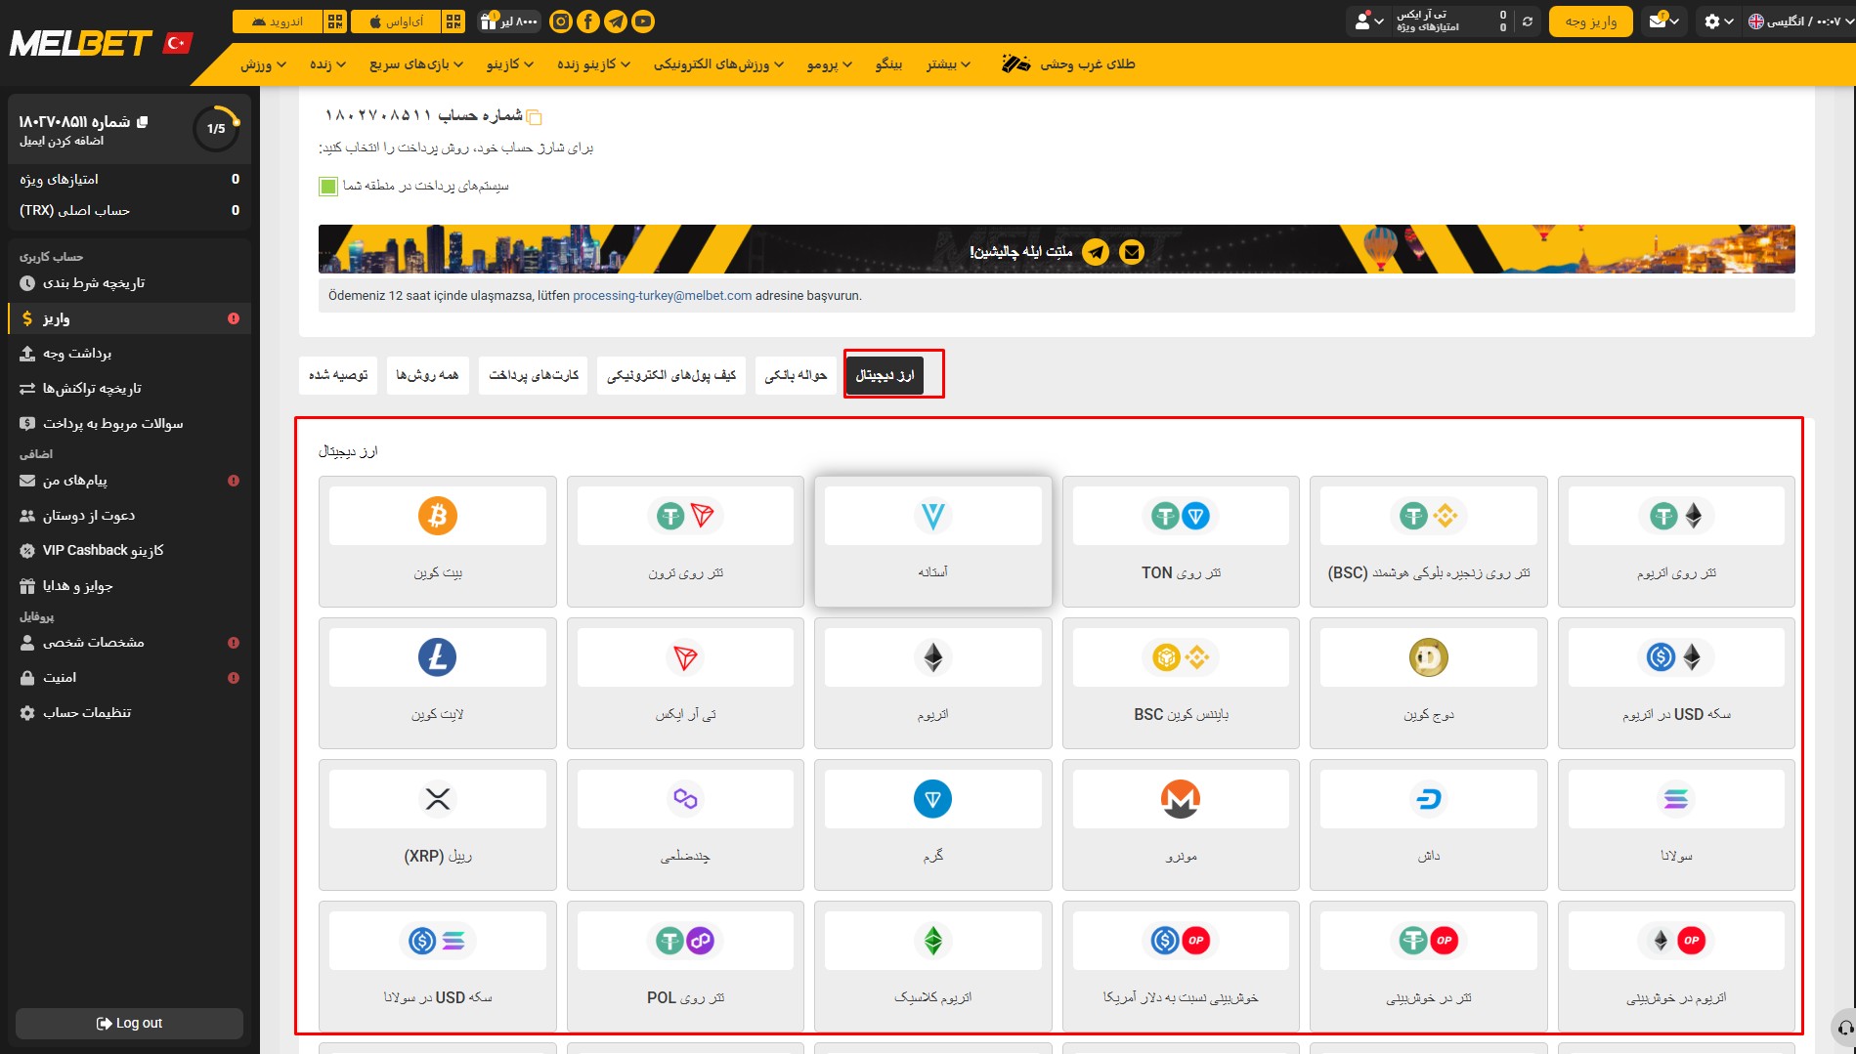Switch to E-wallets (کیف پول‌های الکترونیکی) tab

click(x=671, y=375)
